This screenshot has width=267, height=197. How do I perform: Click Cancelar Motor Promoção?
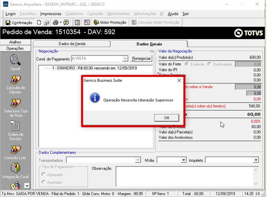coord(155,22)
